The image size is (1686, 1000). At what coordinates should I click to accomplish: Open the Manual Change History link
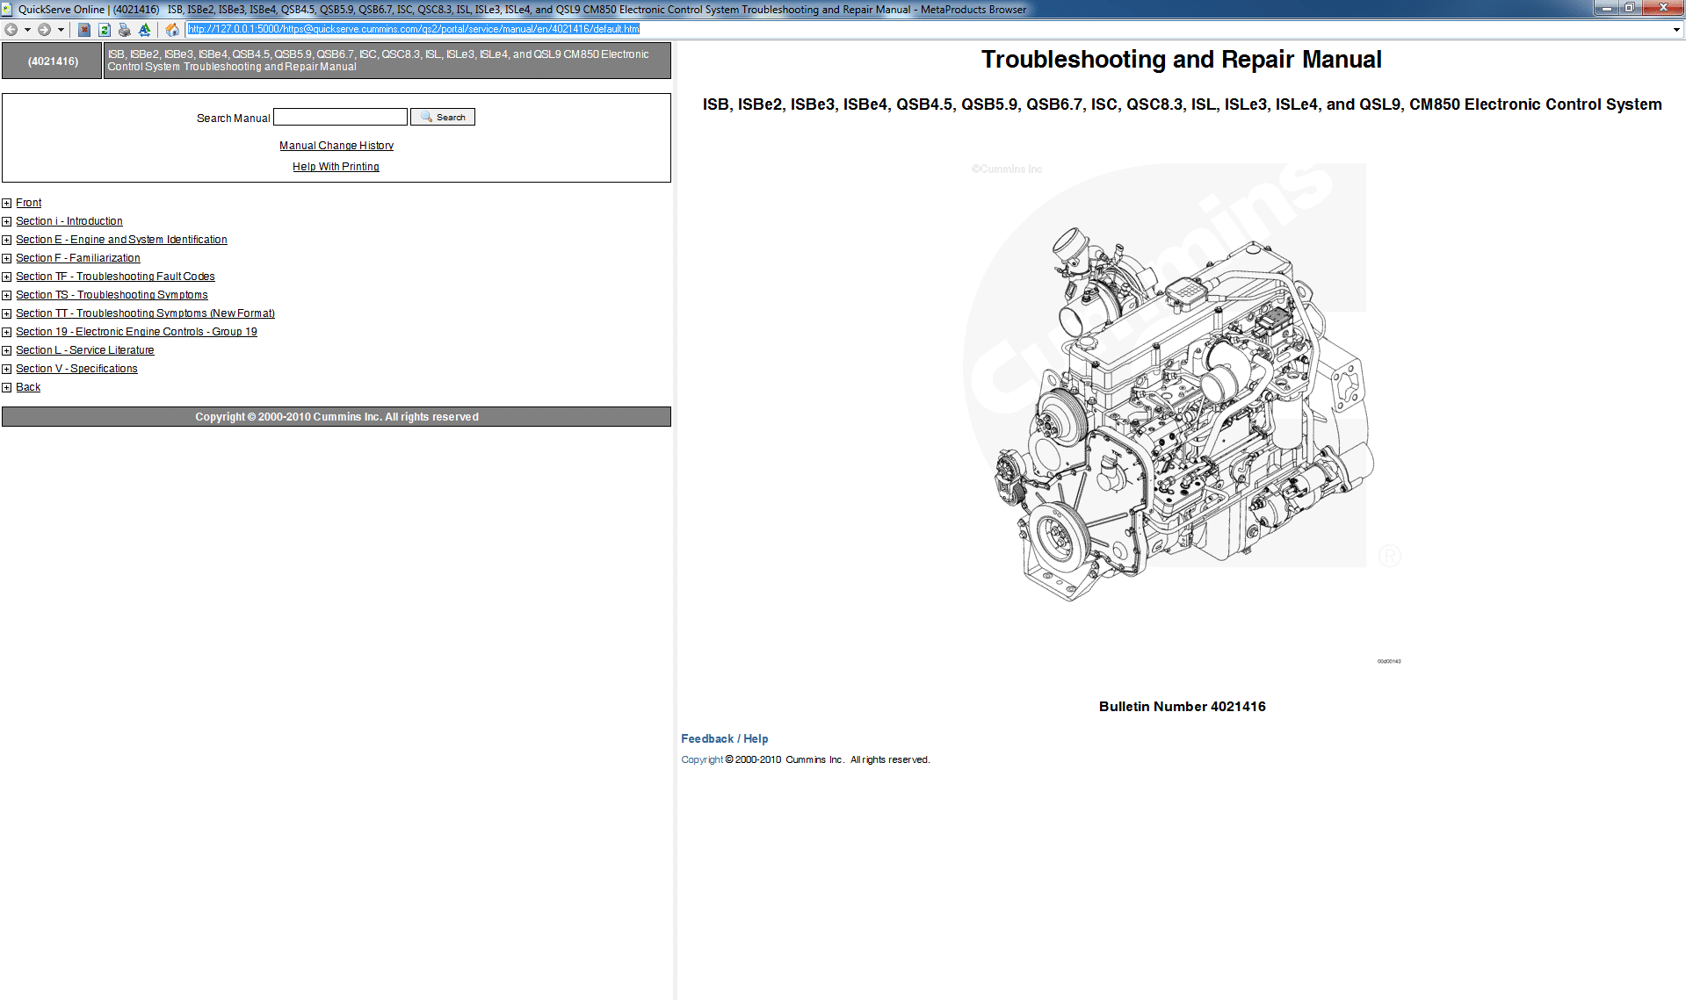[x=336, y=146]
